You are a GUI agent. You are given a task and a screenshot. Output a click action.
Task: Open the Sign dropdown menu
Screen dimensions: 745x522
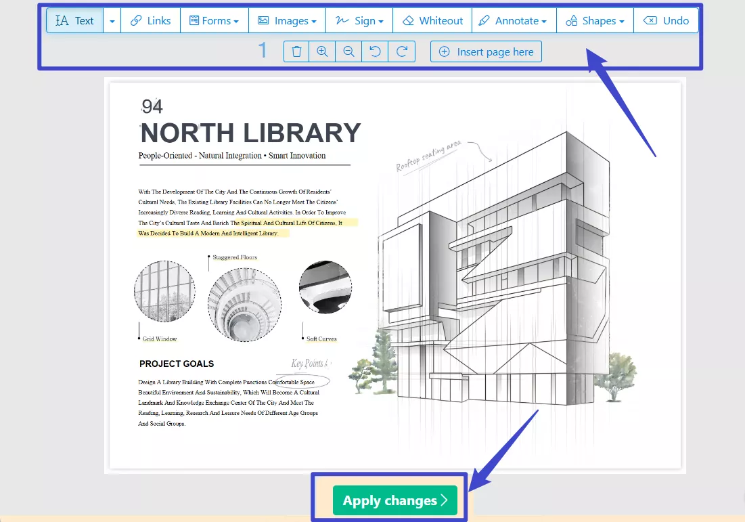click(x=359, y=20)
